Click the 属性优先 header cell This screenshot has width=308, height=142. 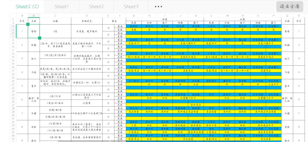coord(87,21)
